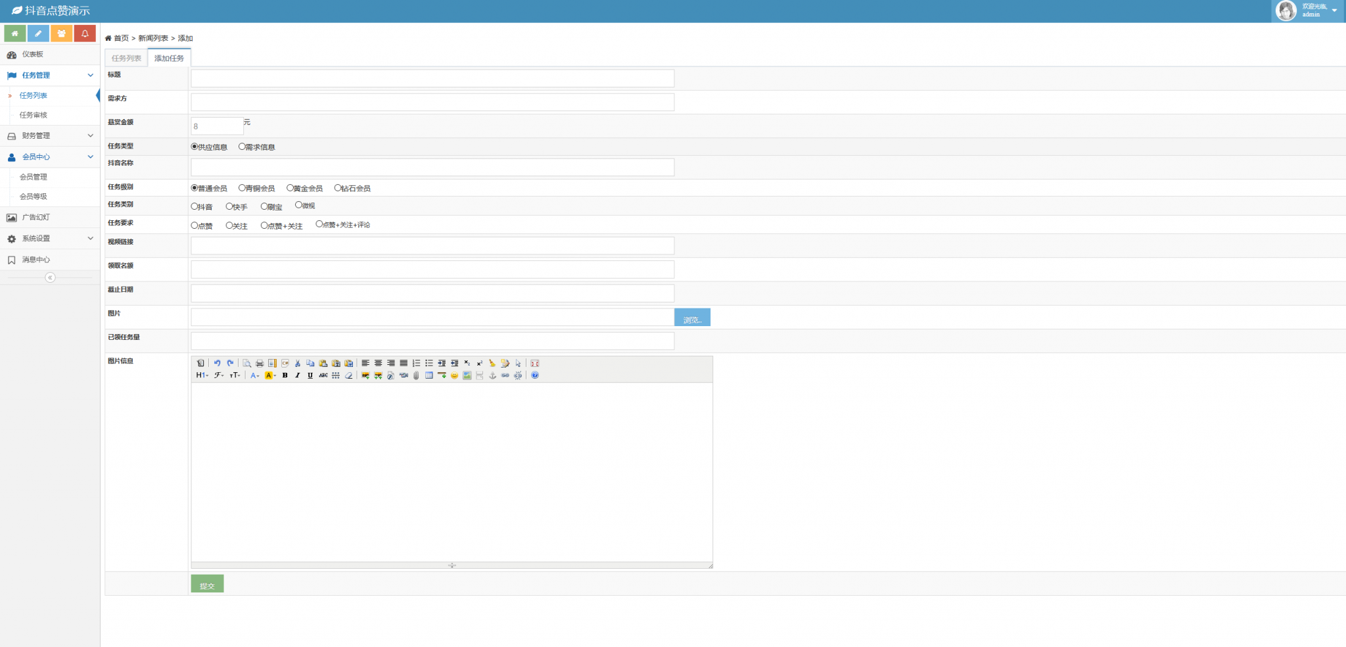This screenshot has height=647, width=1346.
Task: Toggle fullscreen mode in the editor
Action: [x=535, y=363]
